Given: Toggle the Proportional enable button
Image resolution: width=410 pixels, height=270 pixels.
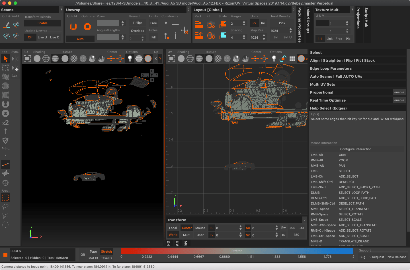Looking at the screenshot, I should pos(399,92).
